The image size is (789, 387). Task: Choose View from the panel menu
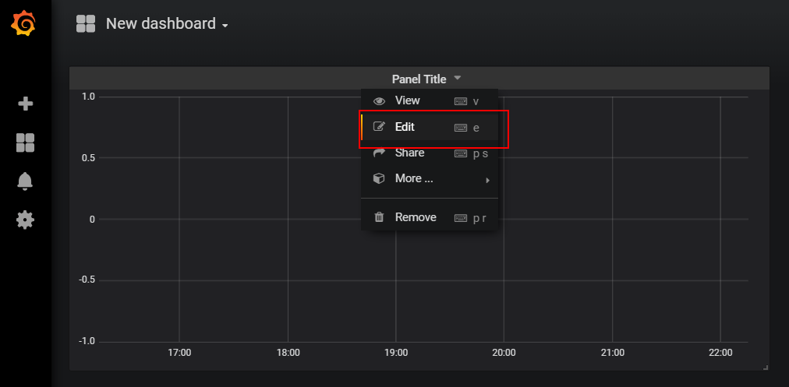pos(430,101)
